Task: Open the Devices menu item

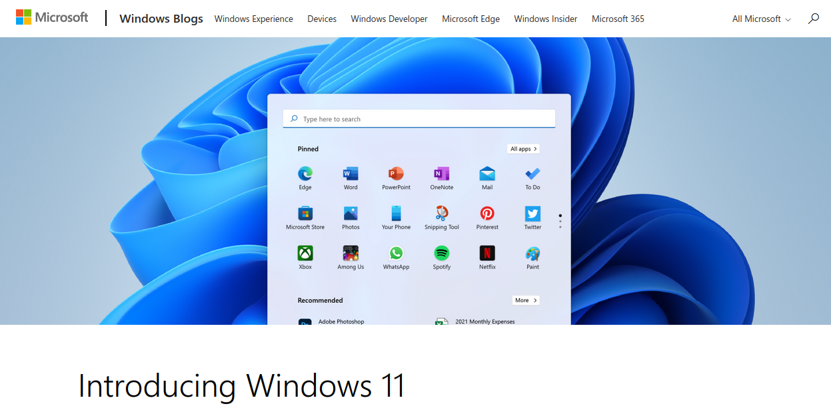Action: (x=322, y=19)
